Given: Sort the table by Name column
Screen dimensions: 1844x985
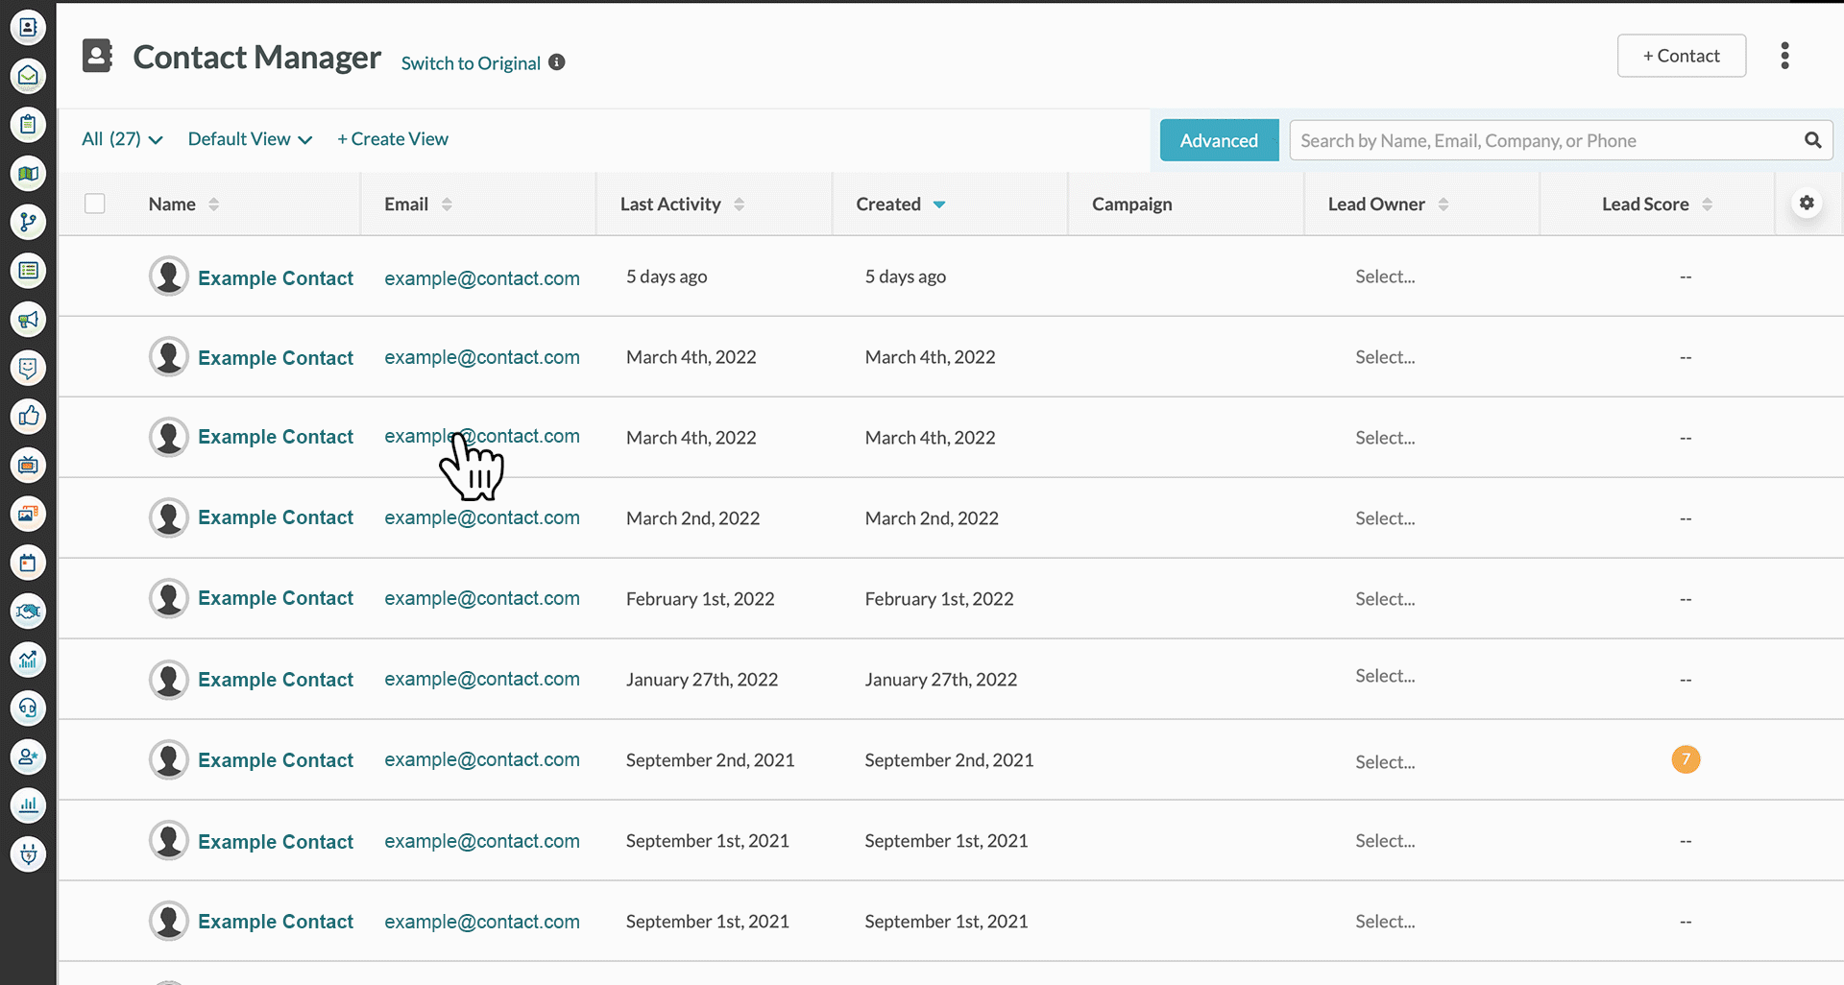Looking at the screenshot, I should pyautogui.click(x=213, y=204).
